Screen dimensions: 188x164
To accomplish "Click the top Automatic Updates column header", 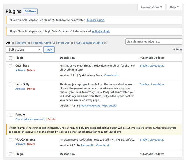I will tap(152, 58).
